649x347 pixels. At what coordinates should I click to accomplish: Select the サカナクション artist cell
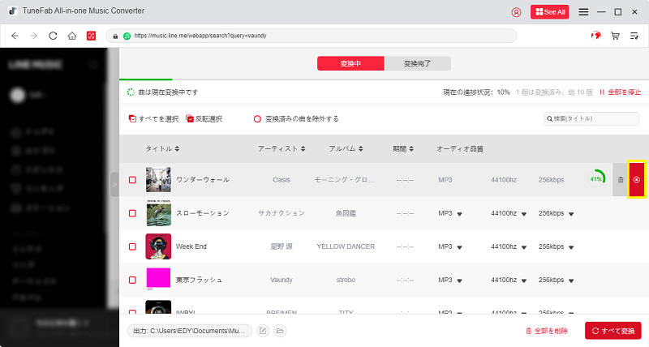click(x=282, y=213)
